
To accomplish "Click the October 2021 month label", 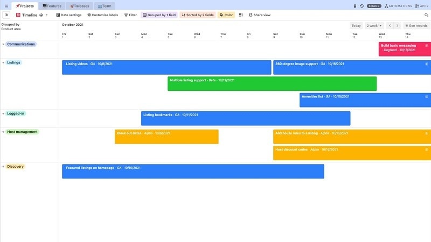I will [73, 25].
